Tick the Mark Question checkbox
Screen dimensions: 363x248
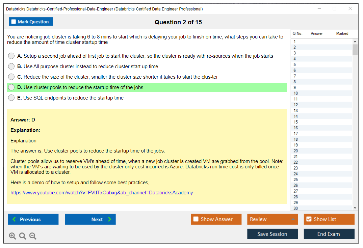pos(14,22)
